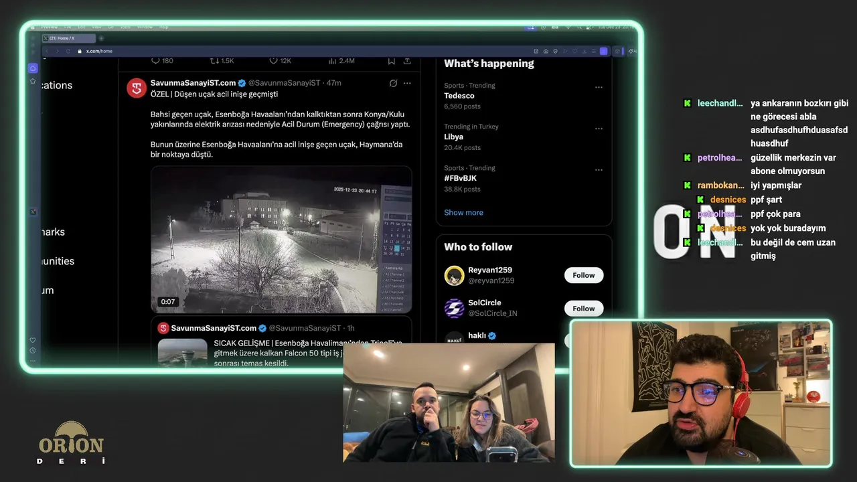The image size is (857, 482).
Task: Share the post at top of feed
Action: [406, 61]
